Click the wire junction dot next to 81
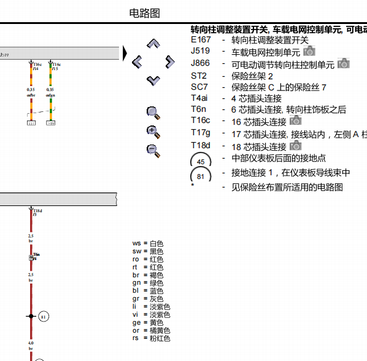This screenshot has height=361, width=367. coord(31,316)
